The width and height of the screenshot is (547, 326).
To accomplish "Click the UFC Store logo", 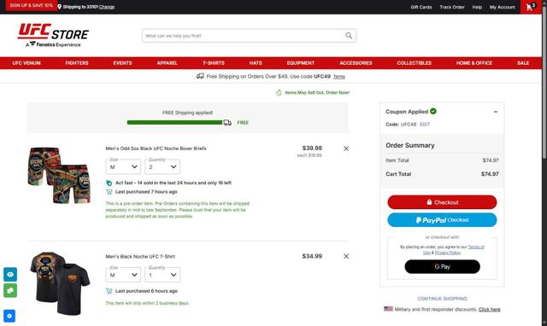I will pos(53,35).
